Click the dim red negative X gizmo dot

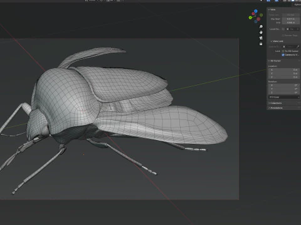pos(258,19)
